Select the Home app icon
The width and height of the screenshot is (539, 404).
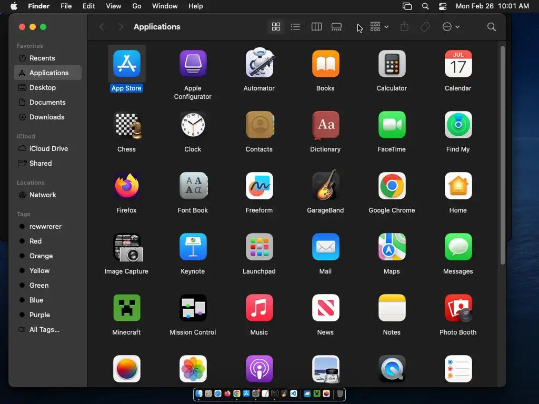[458, 186]
